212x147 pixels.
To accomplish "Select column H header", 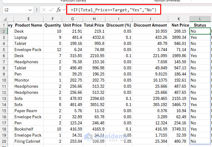I will 94,19.
